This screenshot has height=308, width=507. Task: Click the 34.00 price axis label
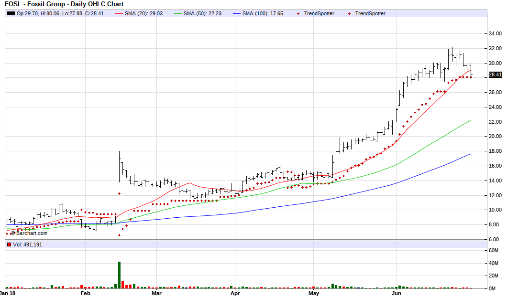[x=495, y=33]
